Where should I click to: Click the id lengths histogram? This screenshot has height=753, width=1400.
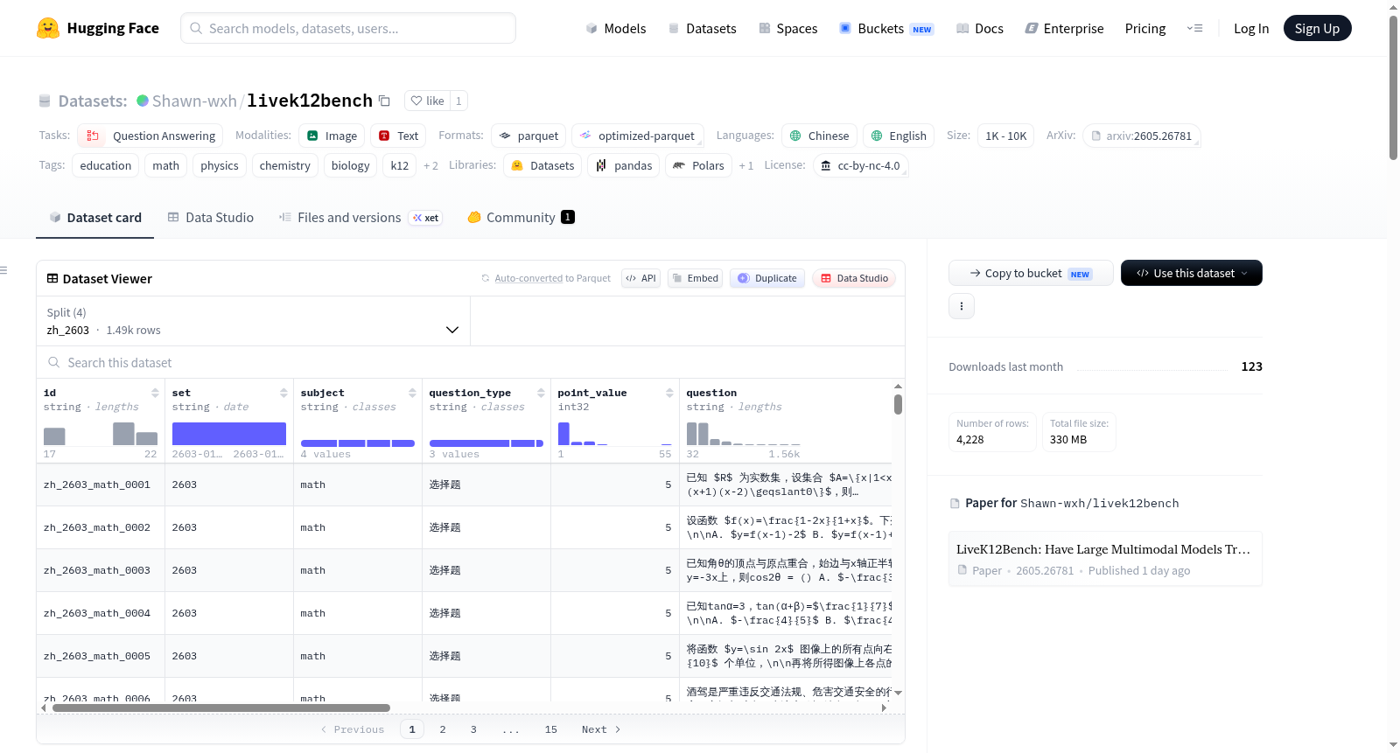(101, 434)
